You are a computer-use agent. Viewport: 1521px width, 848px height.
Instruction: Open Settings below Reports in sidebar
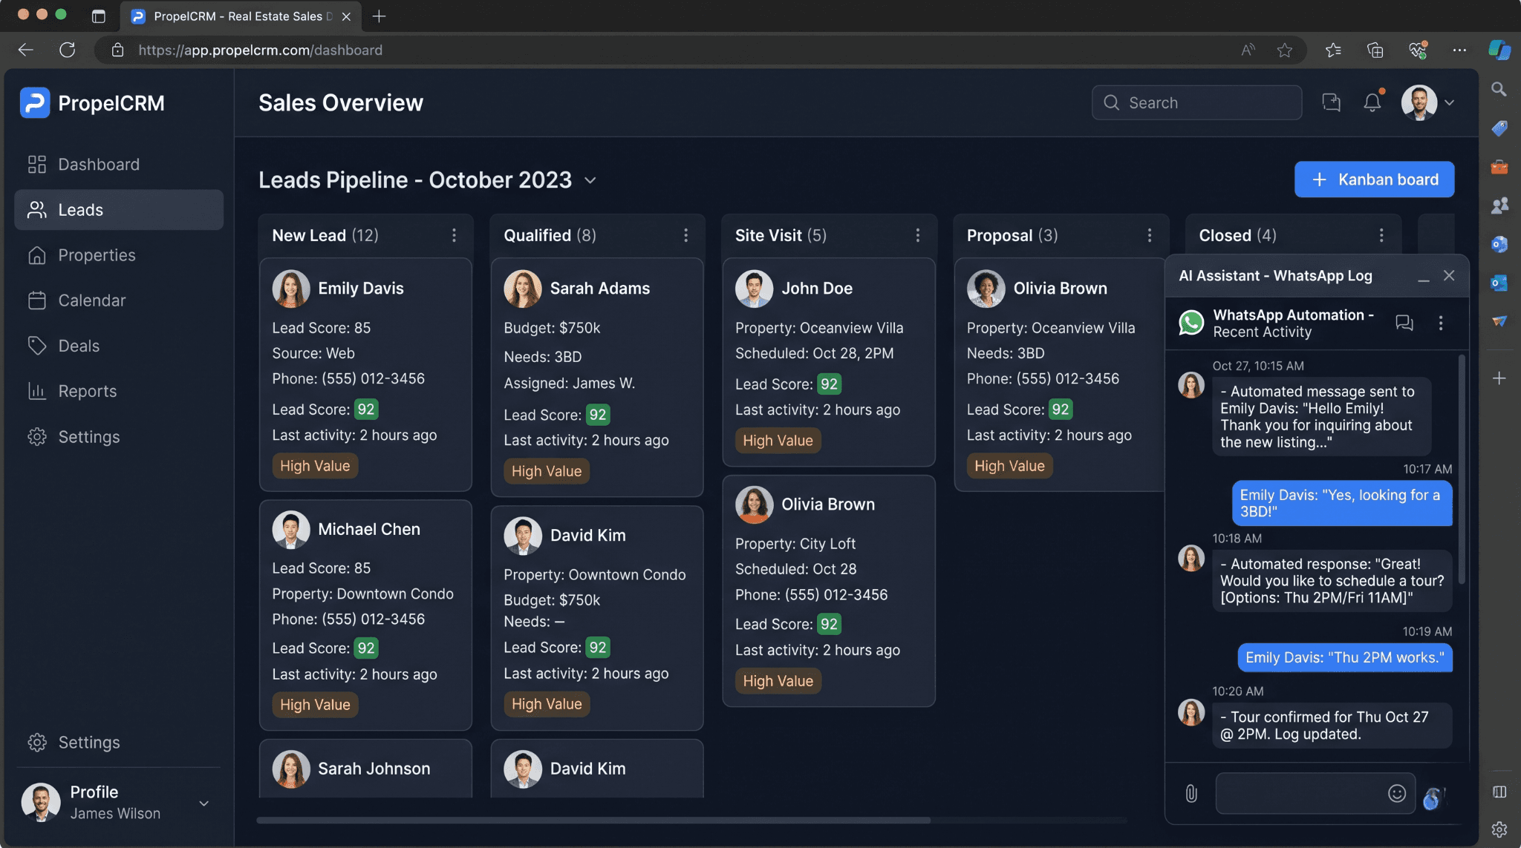[119, 437]
